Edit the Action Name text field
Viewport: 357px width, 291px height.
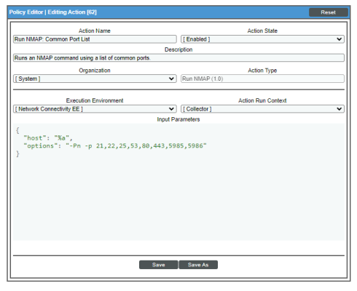coord(95,39)
